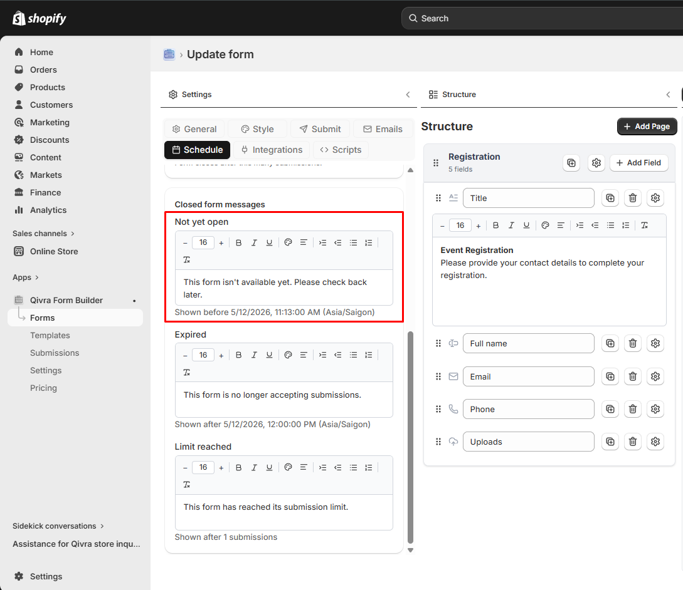The width and height of the screenshot is (683, 590).
Task: Click the Not yet open message text
Action: pyautogui.click(x=275, y=288)
